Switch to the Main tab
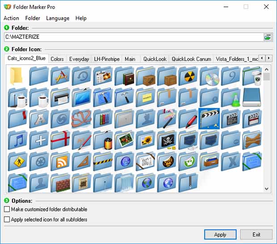 (x=130, y=59)
